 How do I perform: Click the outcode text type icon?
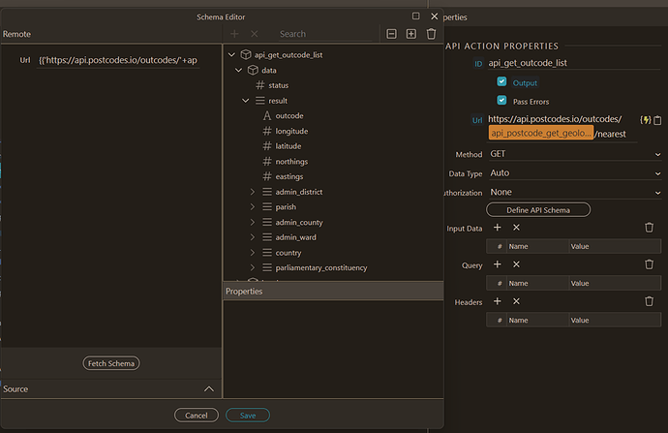point(267,115)
